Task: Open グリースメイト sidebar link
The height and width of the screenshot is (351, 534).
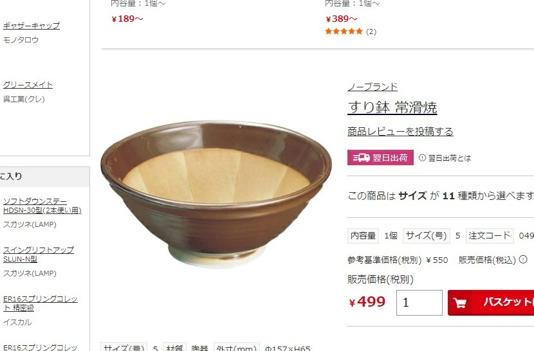Action: tap(28, 85)
